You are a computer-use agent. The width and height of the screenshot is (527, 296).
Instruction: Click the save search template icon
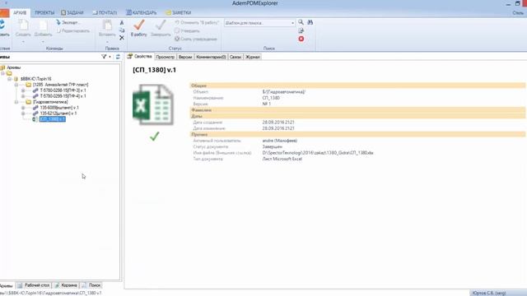301,30
